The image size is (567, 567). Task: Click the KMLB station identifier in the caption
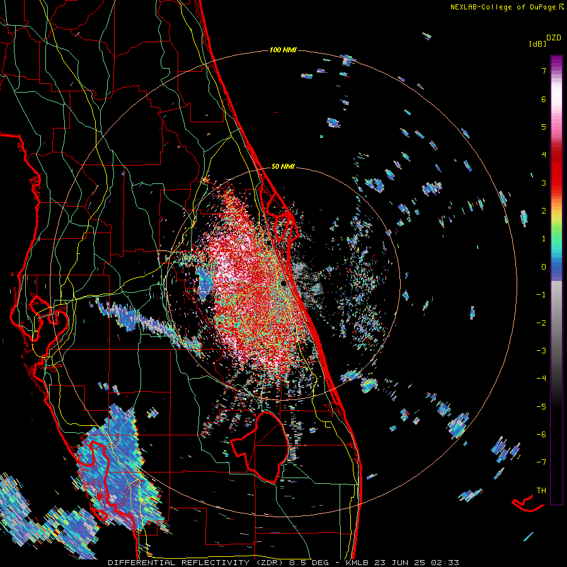point(358,563)
